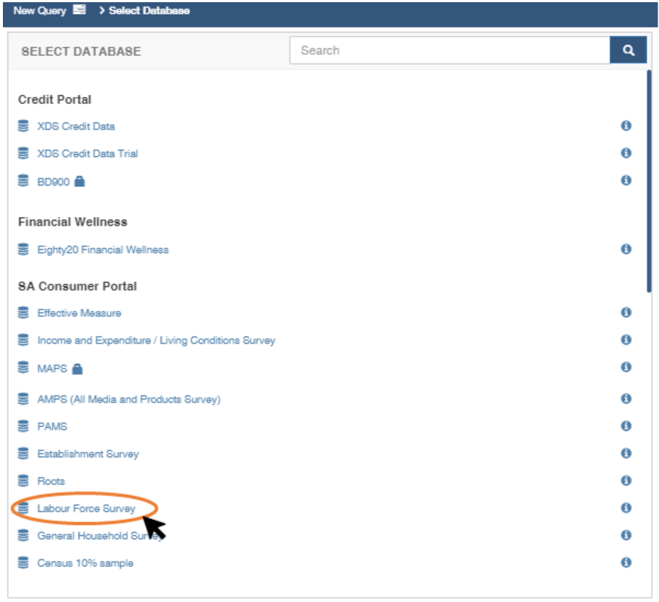Viewport: 659px width, 602px height.
Task: Click database icon beside XDS Credit Data Trial
Action: [x=23, y=153]
